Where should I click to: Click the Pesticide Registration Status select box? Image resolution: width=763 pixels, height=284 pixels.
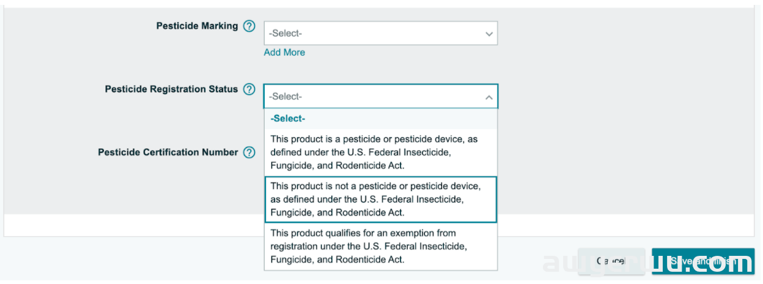coord(381,96)
